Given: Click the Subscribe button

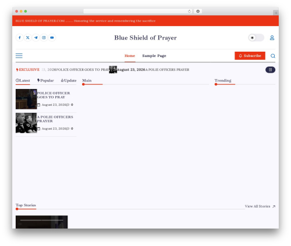Looking at the screenshot, I should point(250,56).
